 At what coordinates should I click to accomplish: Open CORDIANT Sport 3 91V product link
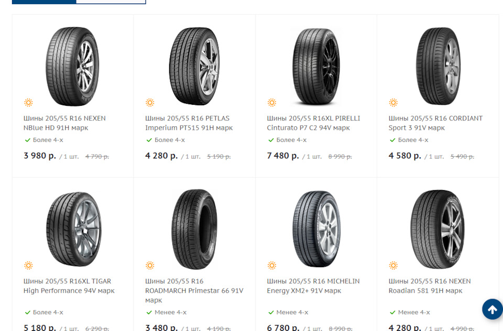(435, 123)
